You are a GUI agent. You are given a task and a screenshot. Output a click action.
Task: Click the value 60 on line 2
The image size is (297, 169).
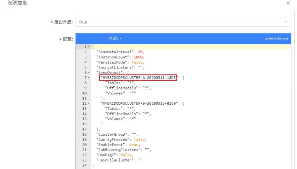(140, 52)
